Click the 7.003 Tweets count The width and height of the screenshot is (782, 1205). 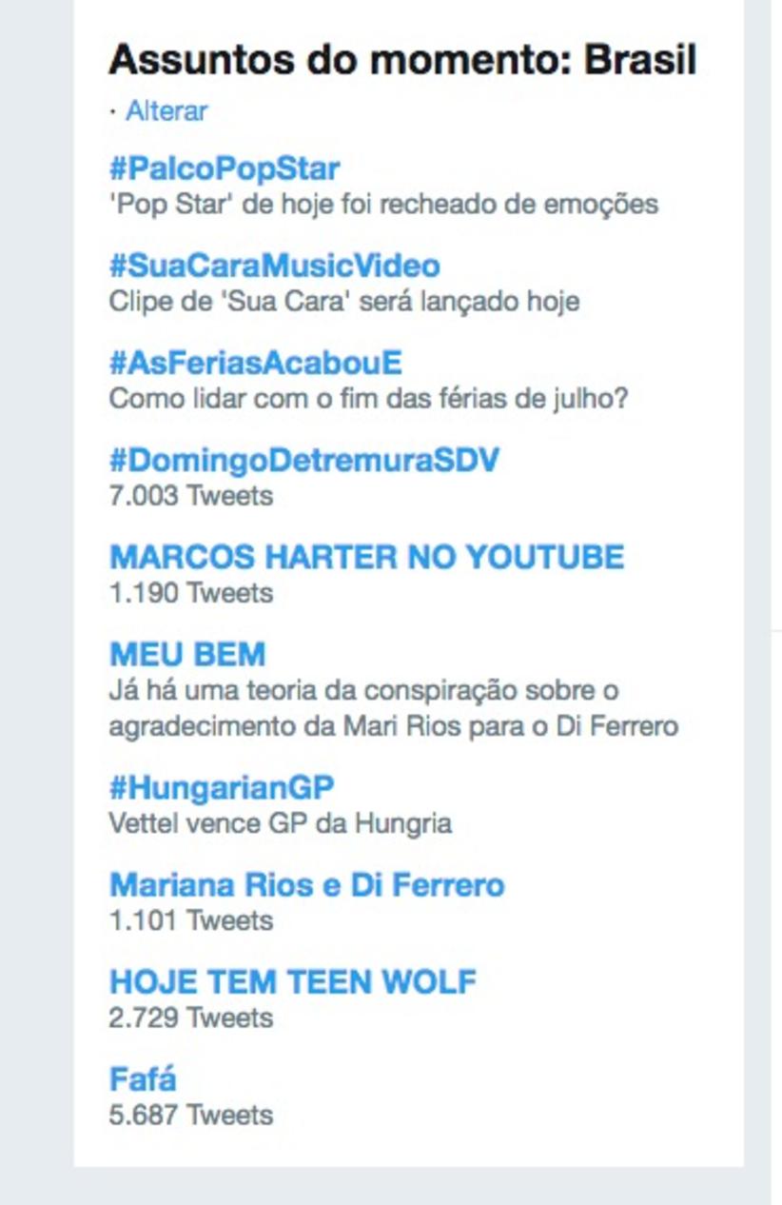pyautogui.click(x=190, y=496)
